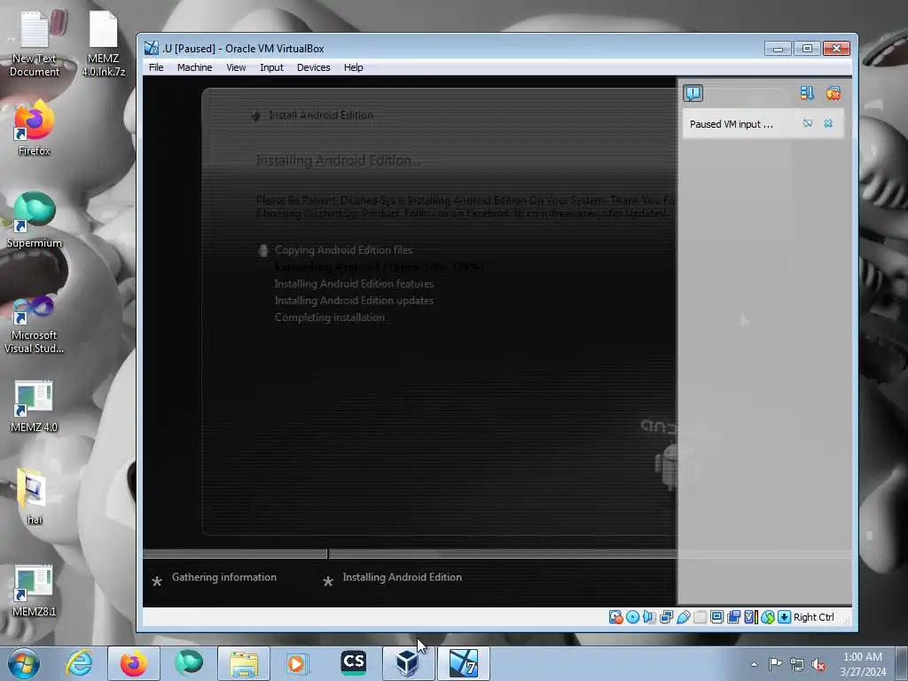Toggle the notification center speech-bubble icon
The image size is (908, 681).
[693, 93]
